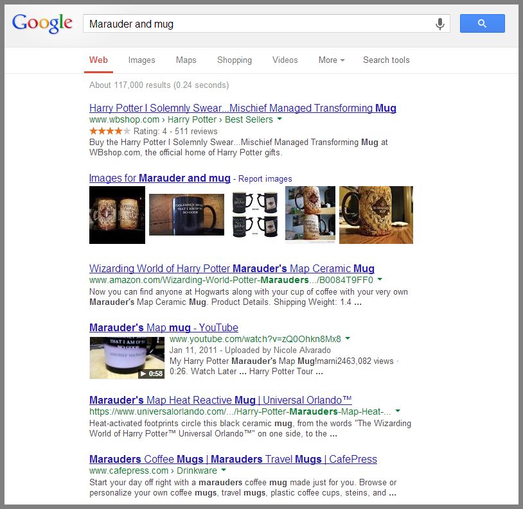Play the YouTube video thumbnail
The image size is (523, 509).
[x=127, y=358]
